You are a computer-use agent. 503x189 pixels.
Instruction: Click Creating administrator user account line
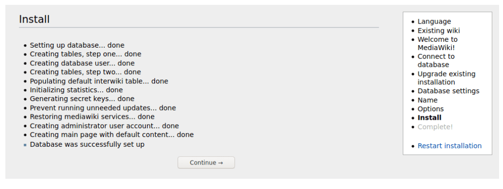coord(104,126)
